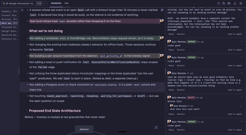Toggle the comments panel icon at document top right
246x135 pixels.
[162, 10]
